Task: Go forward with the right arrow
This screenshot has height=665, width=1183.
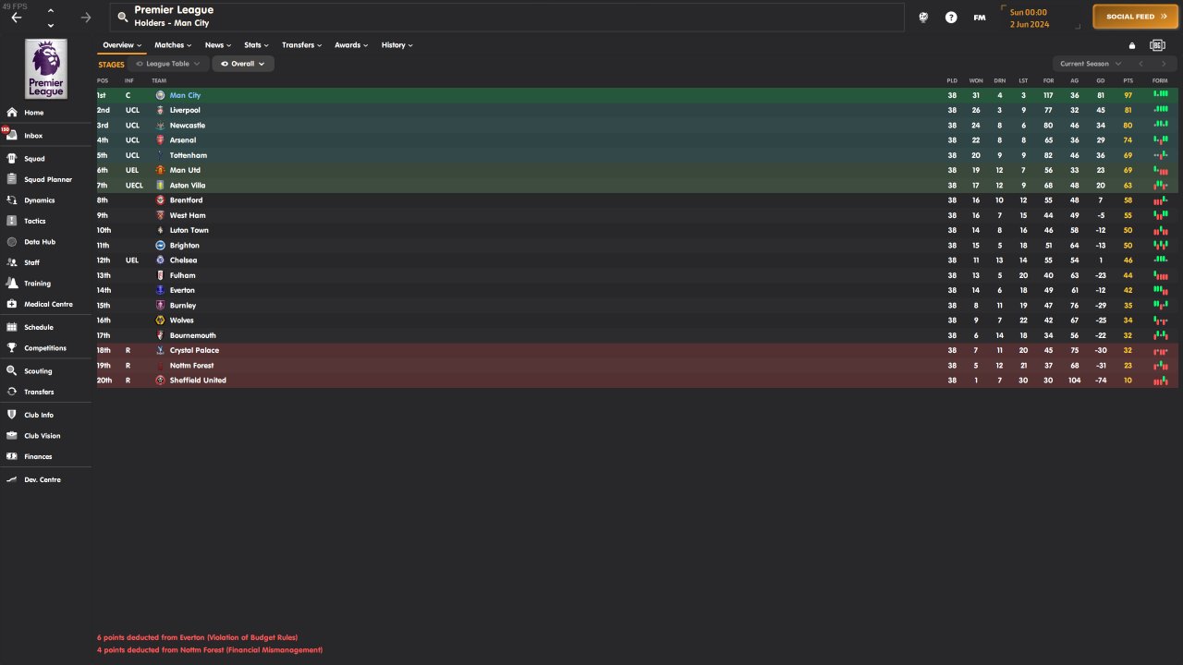Action: 86,17
